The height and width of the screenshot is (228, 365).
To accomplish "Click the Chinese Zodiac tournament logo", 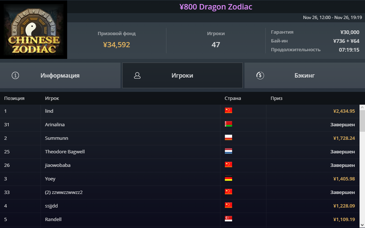I will pyautogui.click(x=33, y=29).
